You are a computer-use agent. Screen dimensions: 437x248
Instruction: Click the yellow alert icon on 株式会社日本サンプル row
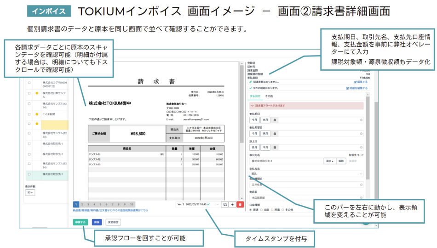point(37,93)
